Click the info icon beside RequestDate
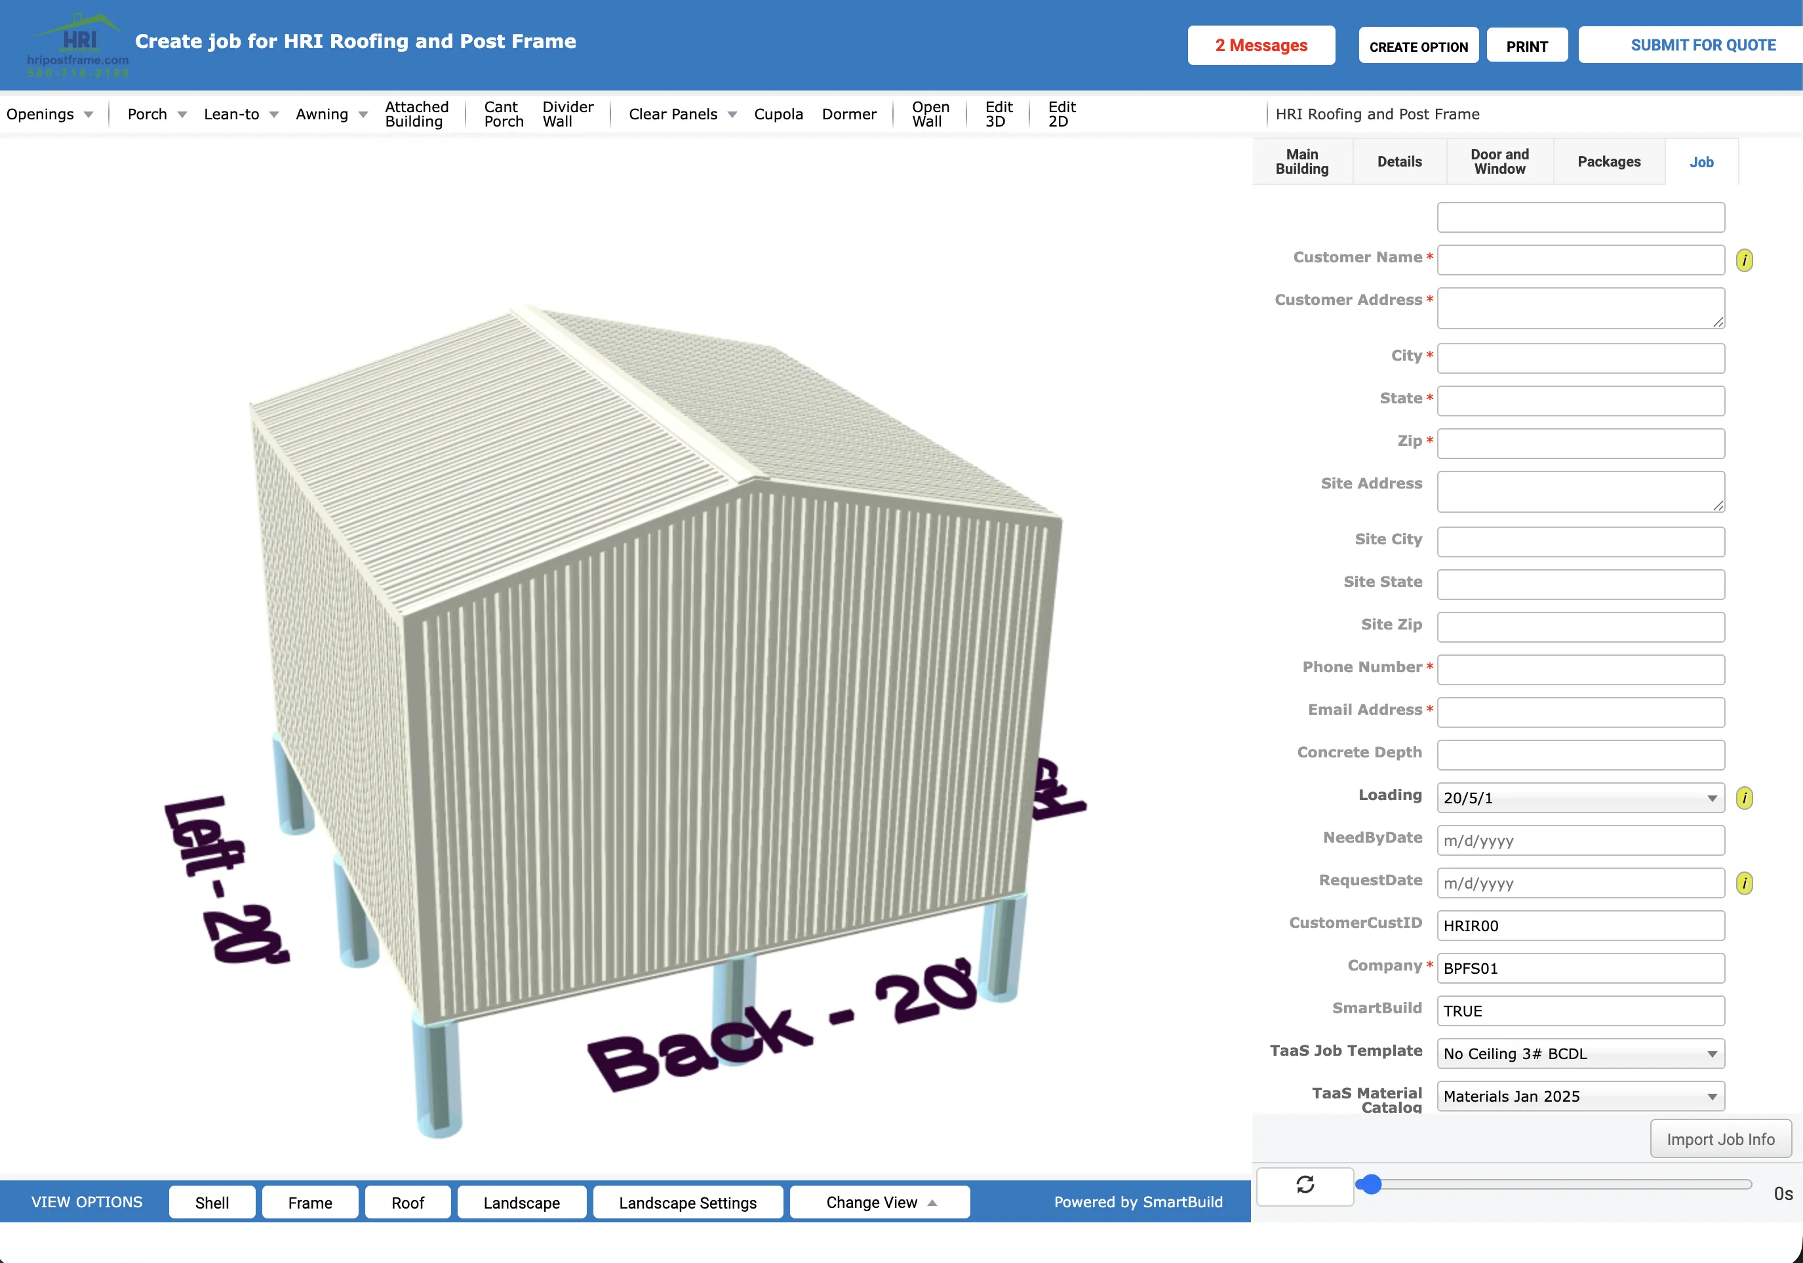The width and height of the screenshot is (1803, 1263). click(1745, 883)
